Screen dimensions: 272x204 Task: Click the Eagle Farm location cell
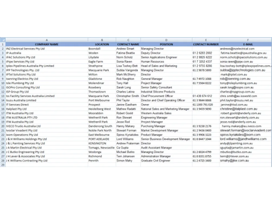[102, 61]
